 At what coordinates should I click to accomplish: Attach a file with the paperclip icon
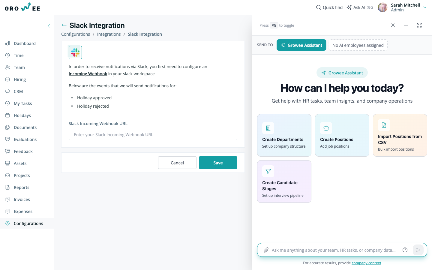(266, 250)
